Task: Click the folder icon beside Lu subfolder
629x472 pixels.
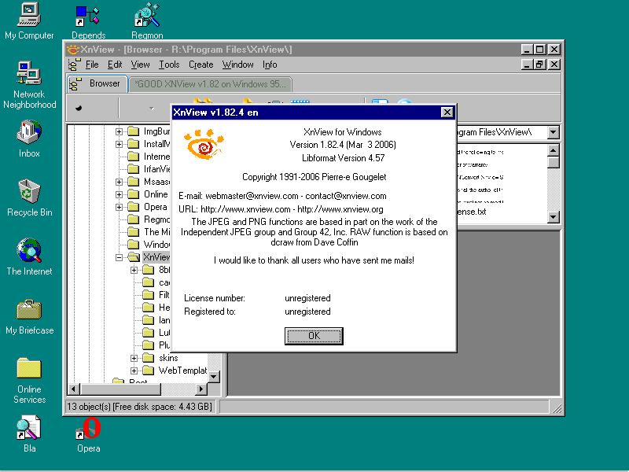Action: coord(149,333)
